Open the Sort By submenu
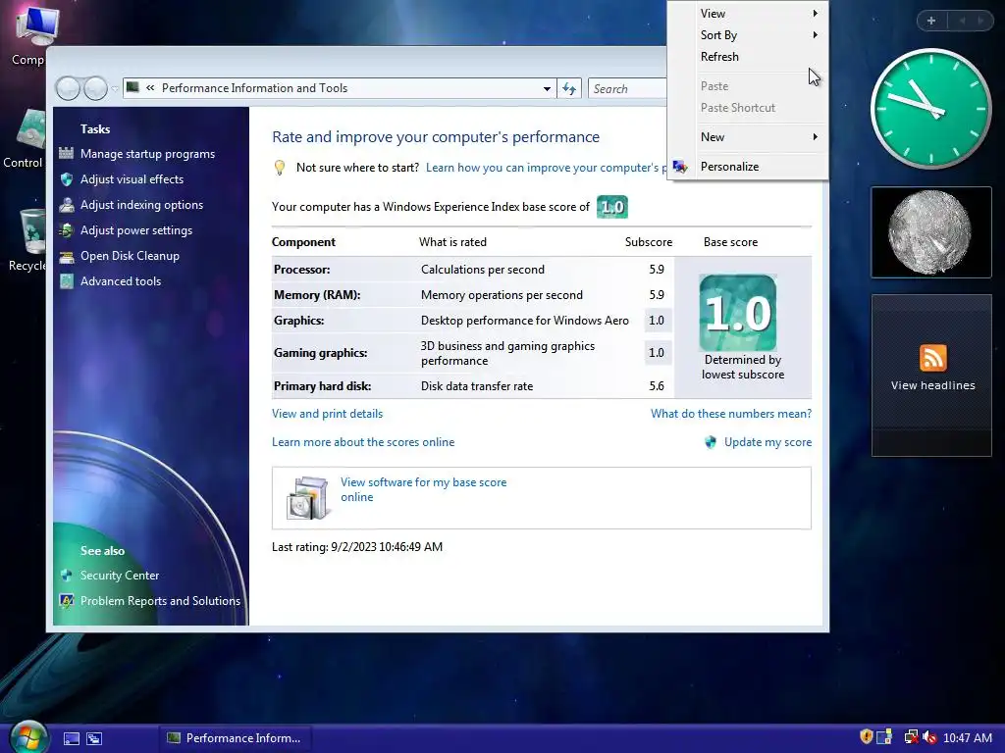The image size is (1005, 753). coord(747,35)
